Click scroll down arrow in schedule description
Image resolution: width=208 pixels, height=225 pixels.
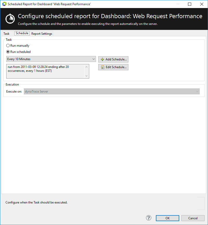[x=86, y=76]
